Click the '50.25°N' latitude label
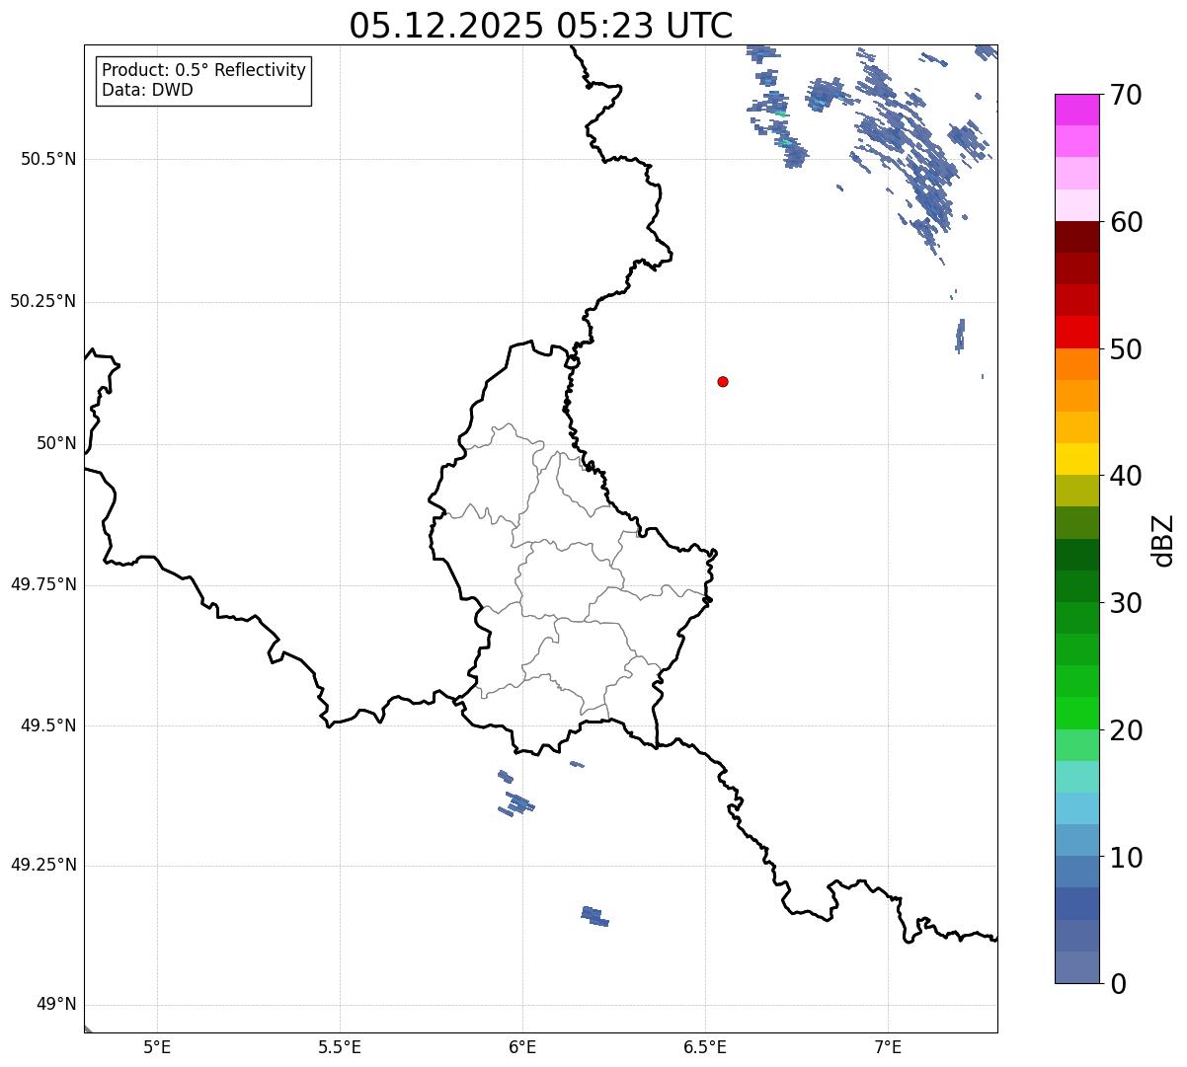 [42, 301]
